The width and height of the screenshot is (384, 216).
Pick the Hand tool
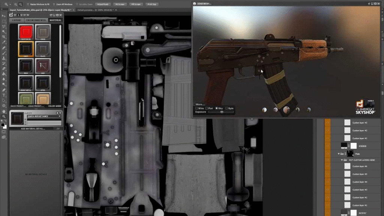click(x=4, y=111)
